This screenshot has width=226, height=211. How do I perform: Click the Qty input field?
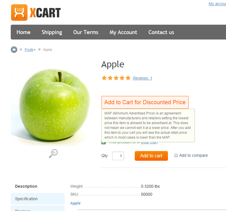coord(118,156)
